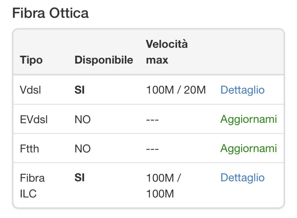Select the Disponibile column header
The width and height of the screenshot is (297, 218).
coord(104,60)
